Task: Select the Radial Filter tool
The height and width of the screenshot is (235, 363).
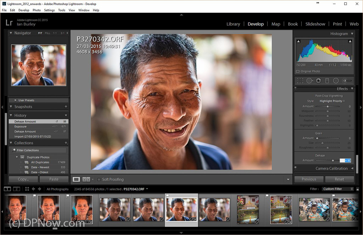Action: click(x=336, y=81)
